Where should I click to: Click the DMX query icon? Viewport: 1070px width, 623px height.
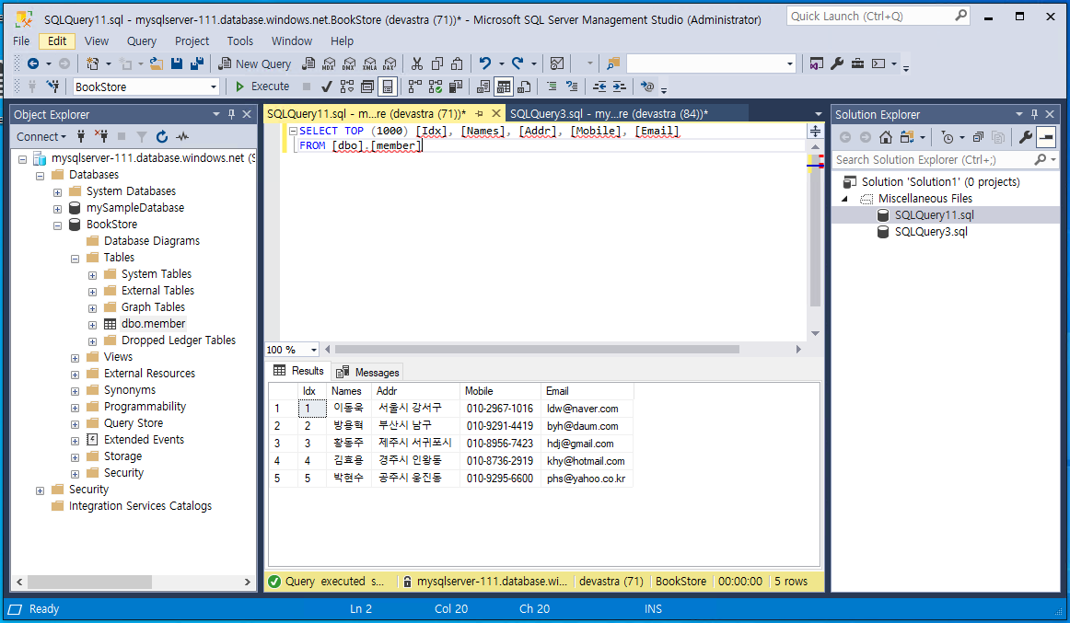349,64
